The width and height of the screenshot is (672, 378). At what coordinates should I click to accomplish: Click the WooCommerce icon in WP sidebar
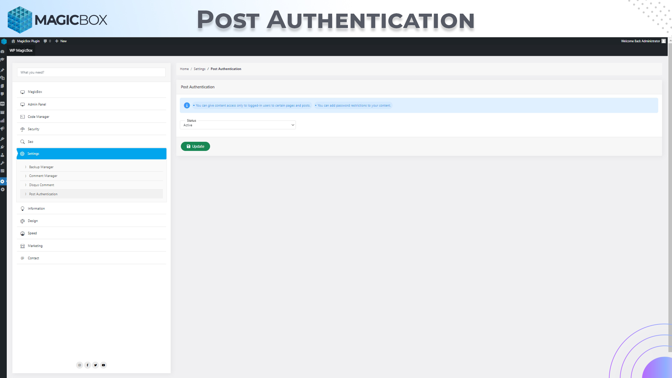[2, 104]
